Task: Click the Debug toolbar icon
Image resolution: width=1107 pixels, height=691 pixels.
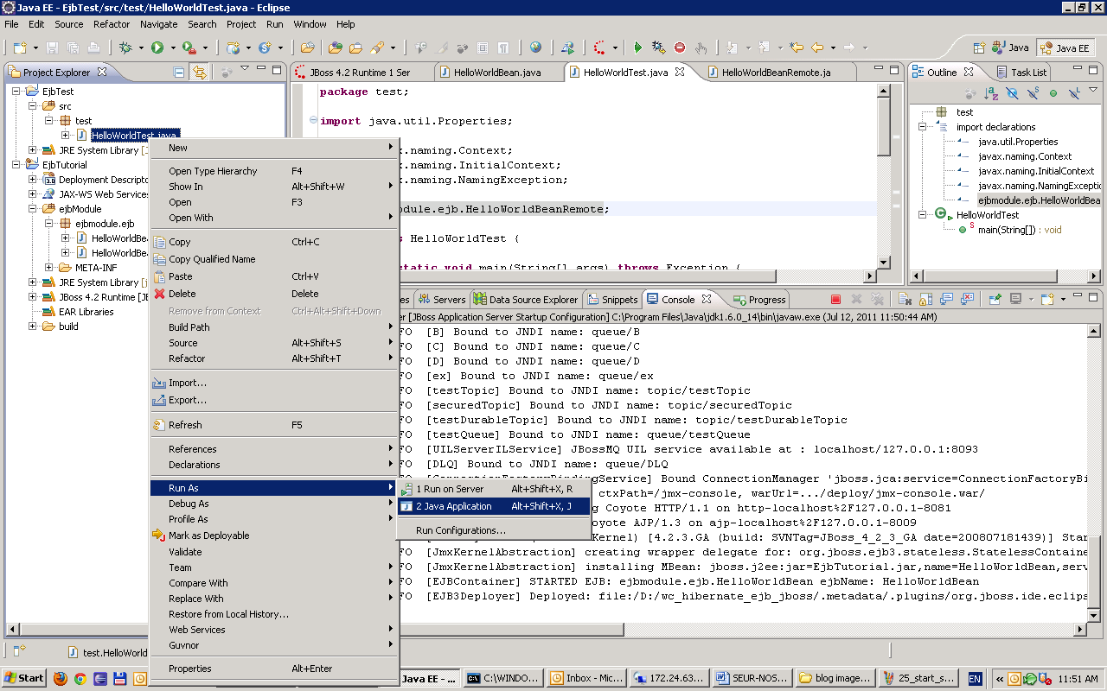Action: click(x=125, y=48)
